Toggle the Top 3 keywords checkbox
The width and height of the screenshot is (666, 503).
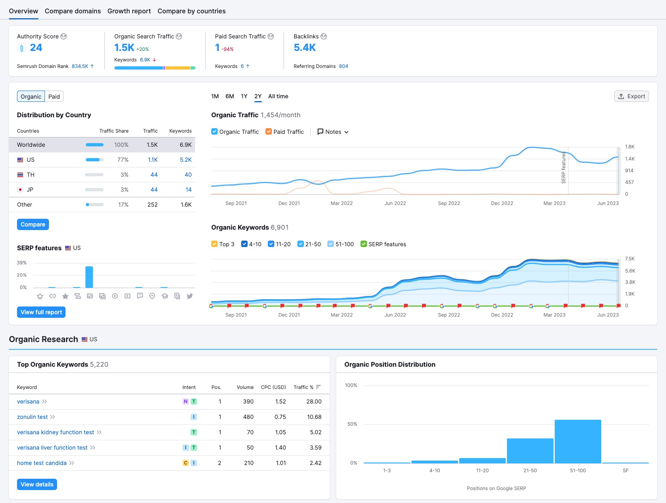(x=214, y=244)
